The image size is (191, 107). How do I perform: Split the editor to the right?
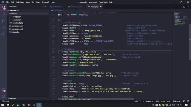pos(184,7)
